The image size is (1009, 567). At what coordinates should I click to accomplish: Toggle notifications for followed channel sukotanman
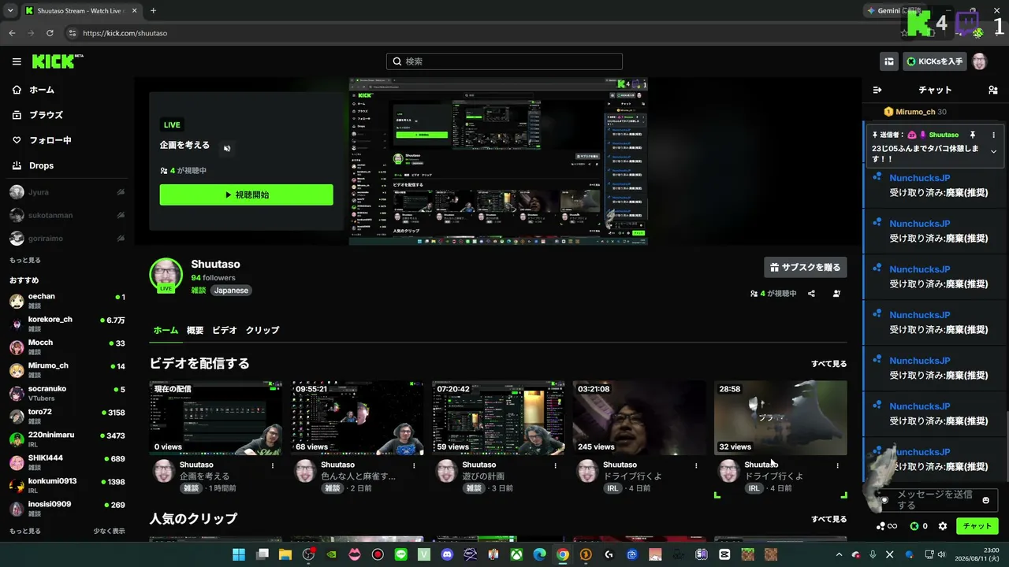[121, 215]
